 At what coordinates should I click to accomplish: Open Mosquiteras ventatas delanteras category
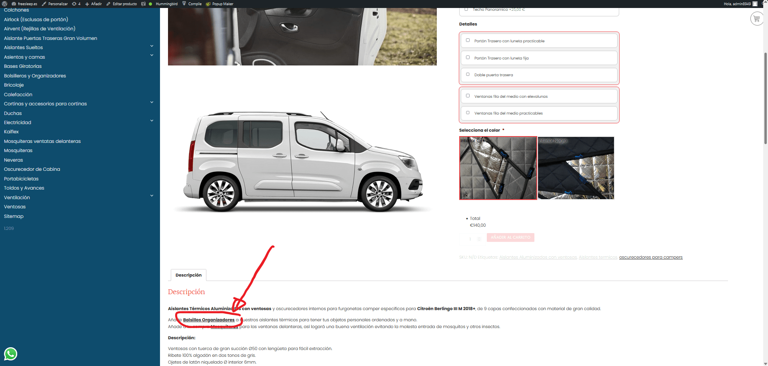[42, 141]
